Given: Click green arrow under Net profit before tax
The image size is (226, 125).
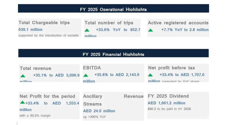Looking at the screenshot, I should pos(150,75).
